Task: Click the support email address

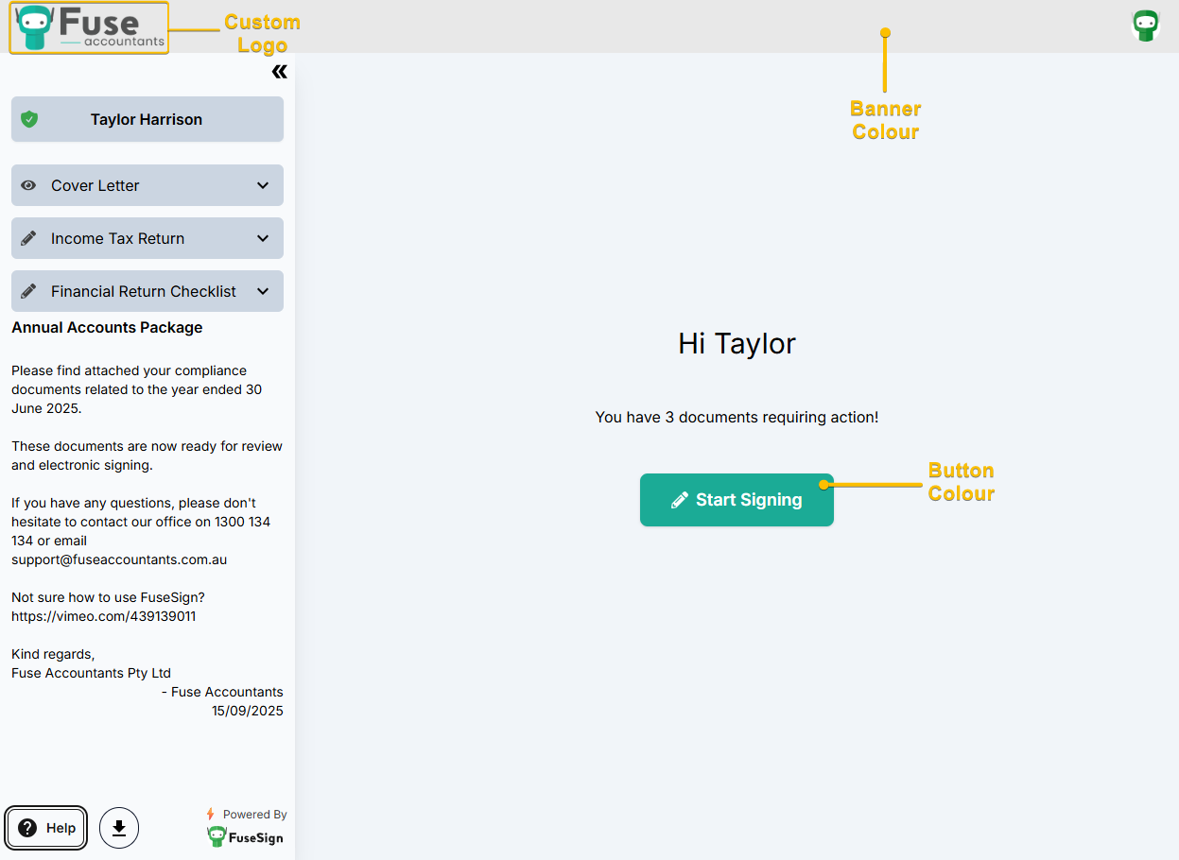Action: 119,559
